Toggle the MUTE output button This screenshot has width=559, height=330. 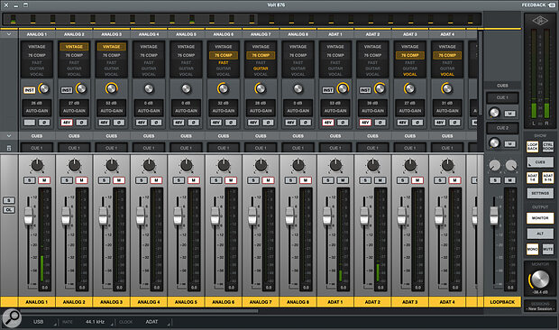click(548, 249)
